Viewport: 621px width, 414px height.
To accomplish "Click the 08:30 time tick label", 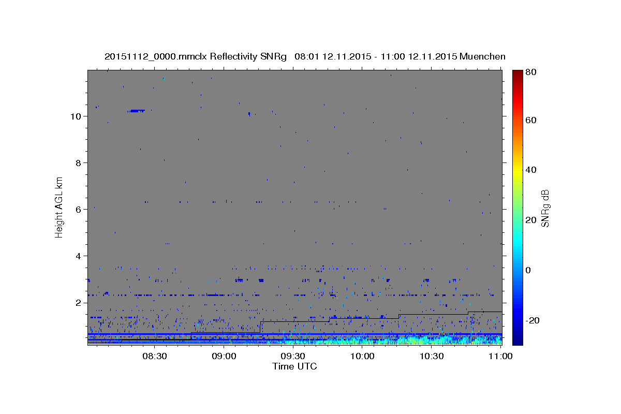I will [155, 356].
